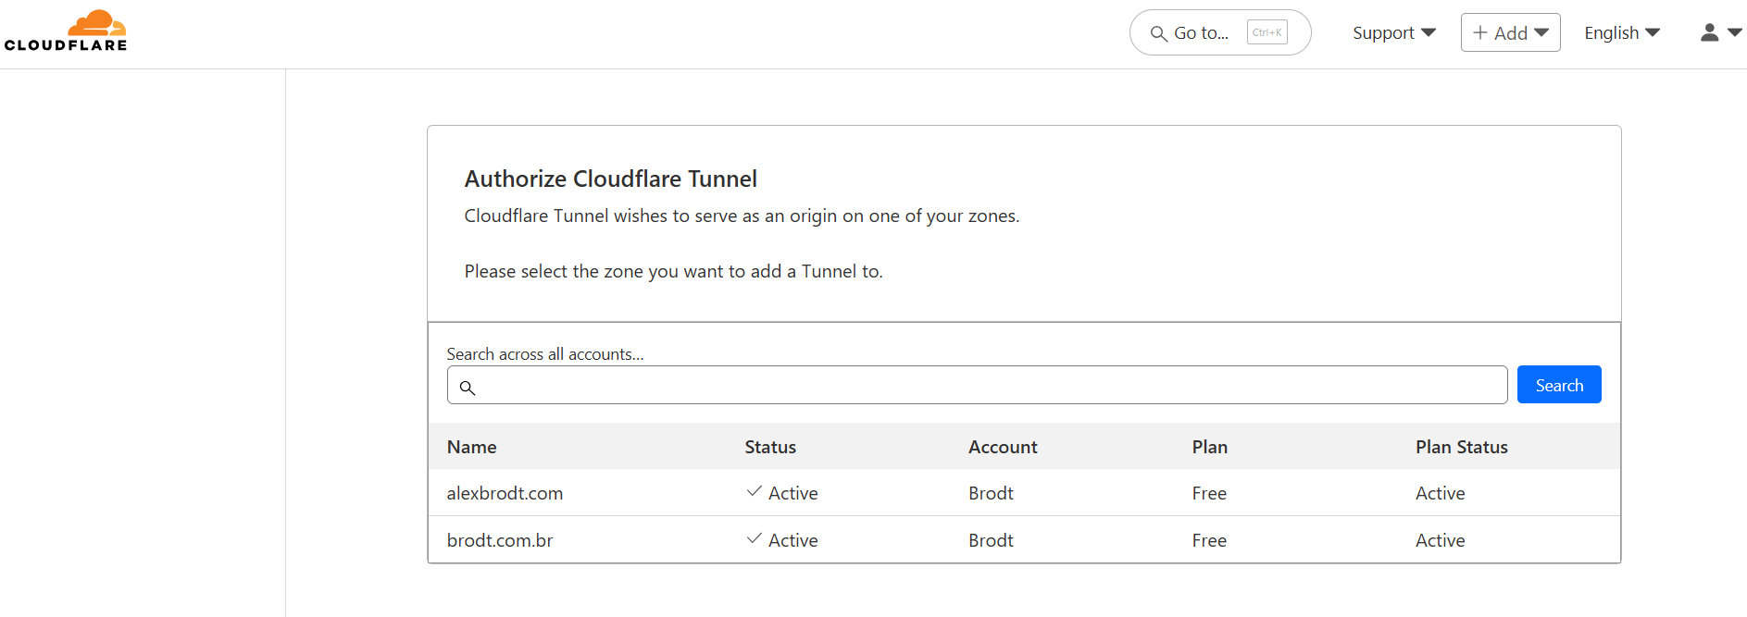Image resolution: width=1747 pixels, height=617 pixels.
Task: Click Plan Status Active for brodt.com.br
Action: point(1441,540)
